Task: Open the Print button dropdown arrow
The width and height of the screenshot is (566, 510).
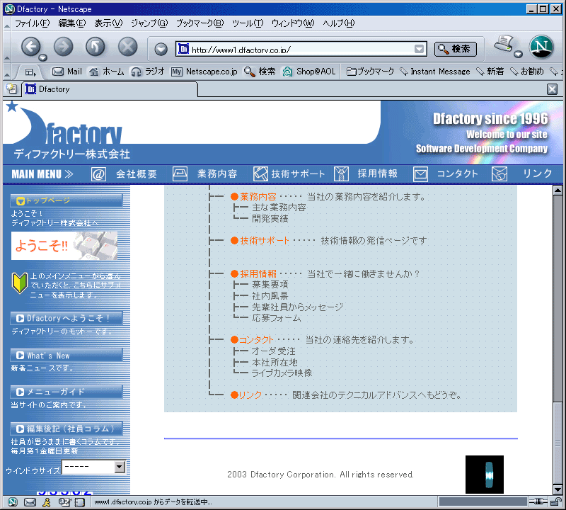Action: coord(519,55)
